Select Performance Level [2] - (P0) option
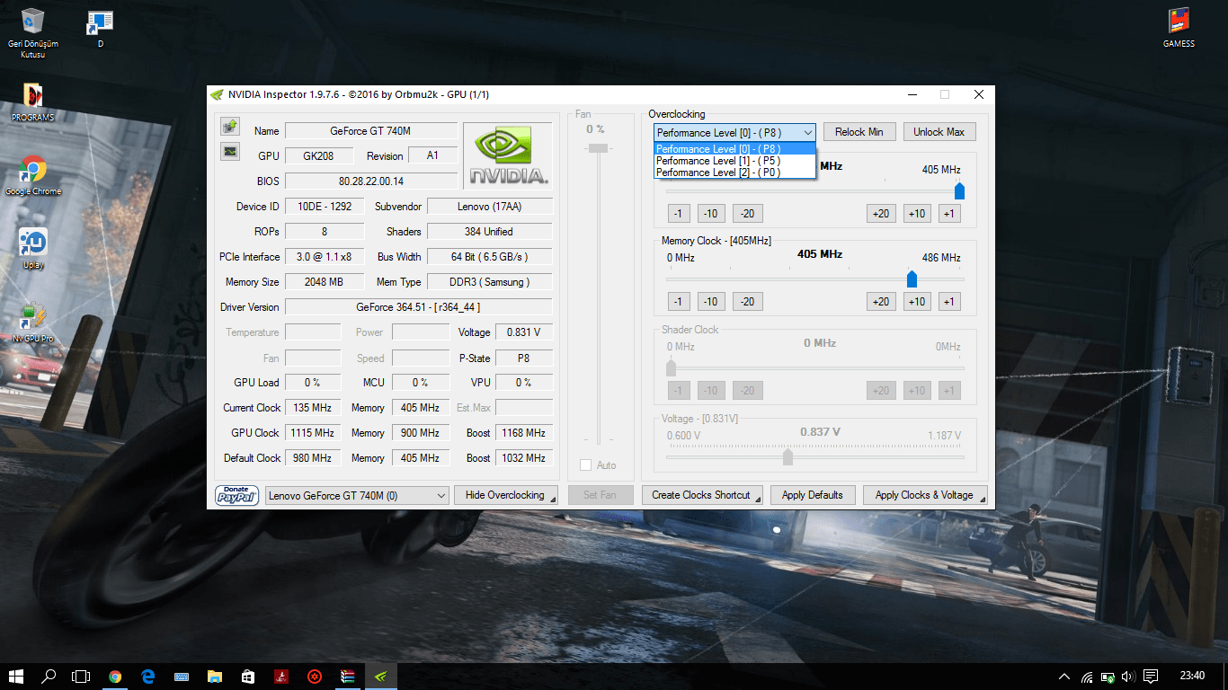1228x690 pixels. (734, 172)
